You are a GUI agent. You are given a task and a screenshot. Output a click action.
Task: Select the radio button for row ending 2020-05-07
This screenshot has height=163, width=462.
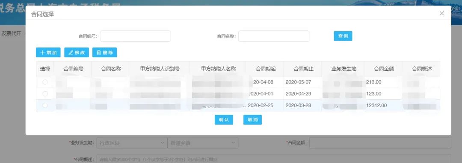(45, 82)
